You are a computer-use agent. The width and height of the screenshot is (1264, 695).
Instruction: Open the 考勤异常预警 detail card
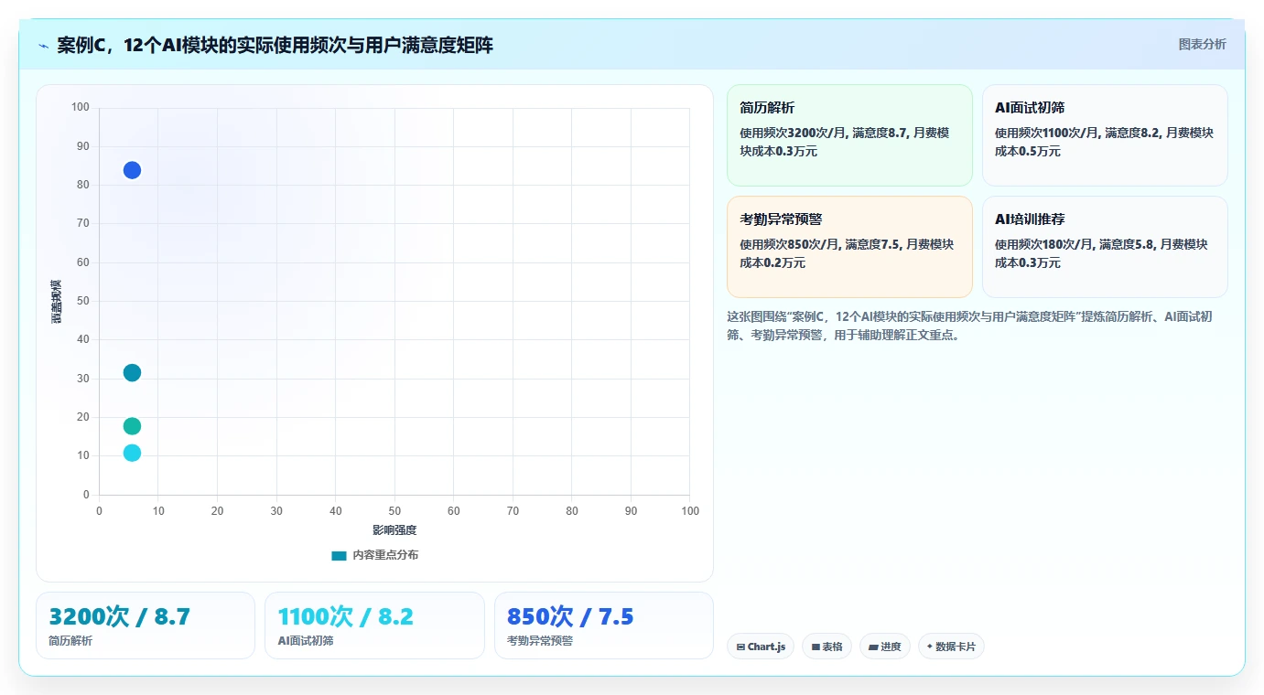pyautogui.click(x=849, y=247)
